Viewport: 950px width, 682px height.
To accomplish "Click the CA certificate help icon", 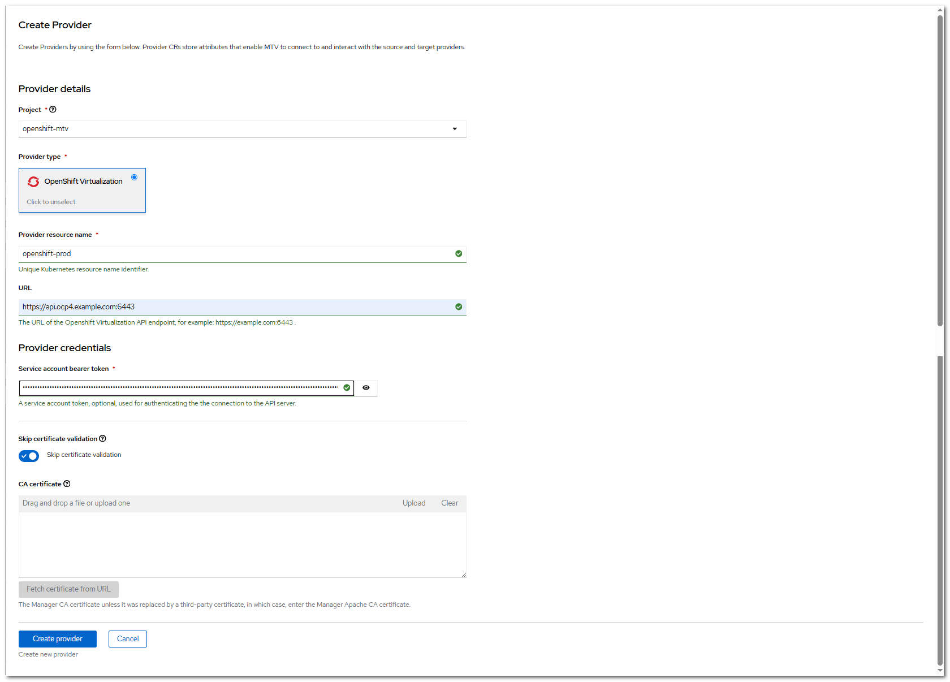I will coord(67,484).
